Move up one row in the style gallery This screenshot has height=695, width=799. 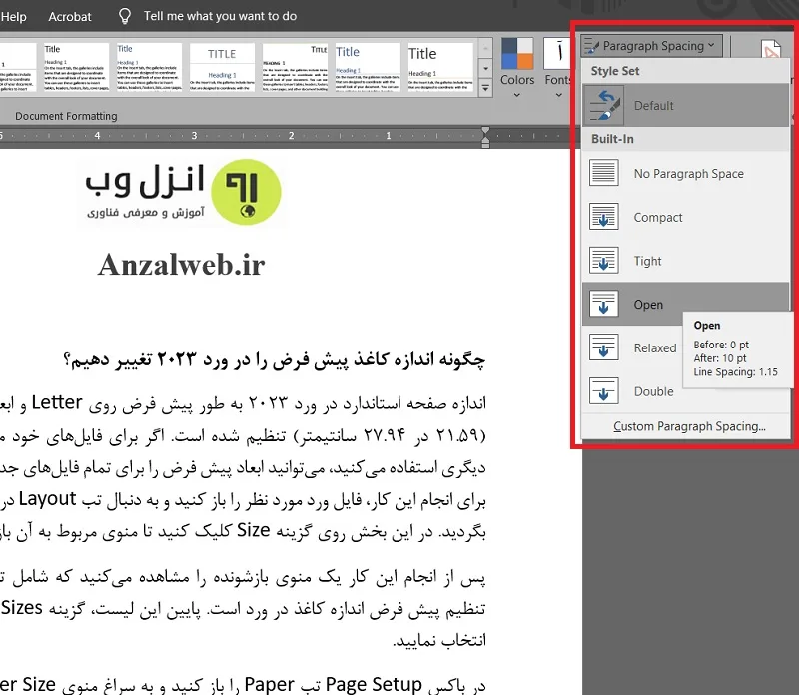pyautogui.click(x=485, y=49)
